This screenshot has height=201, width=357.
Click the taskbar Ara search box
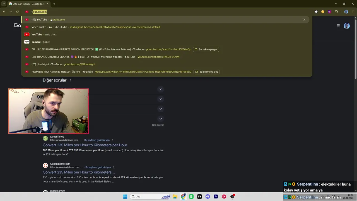point(151,197)
